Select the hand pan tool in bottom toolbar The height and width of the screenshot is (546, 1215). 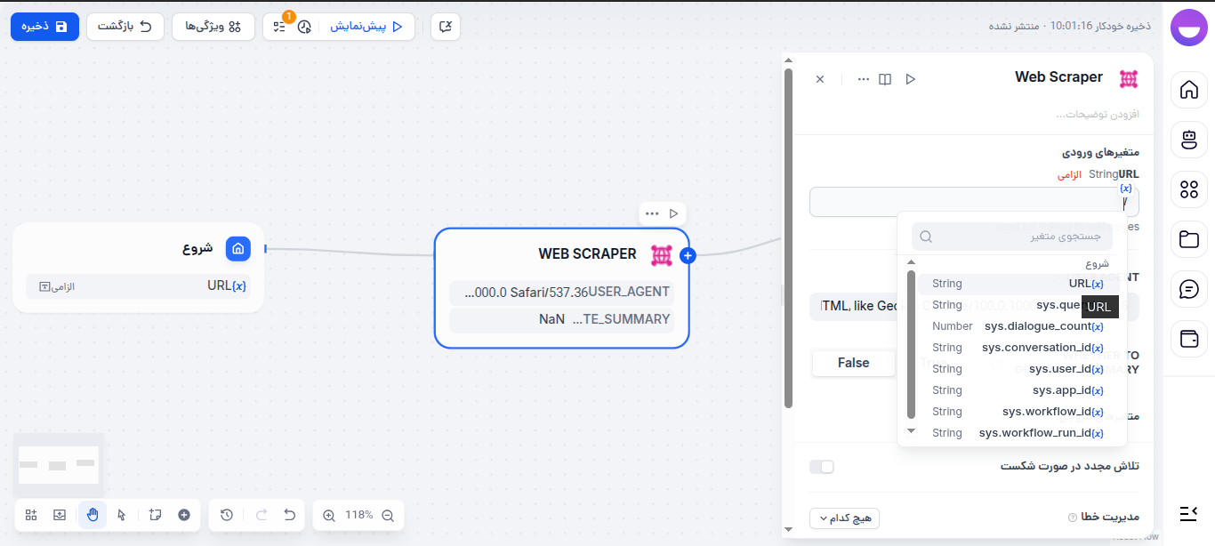(x=93, y=515)
